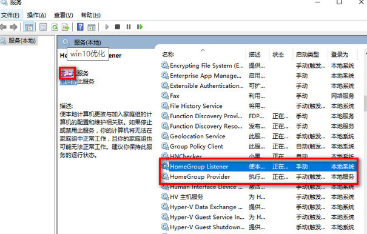Click the 服务(本地) header above the details pane
The width and height of the screenshot is (367, 234).
87,42
